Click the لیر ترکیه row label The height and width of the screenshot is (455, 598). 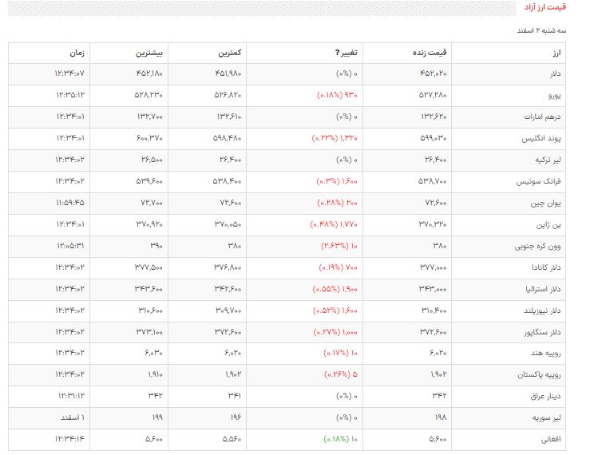tap(548, 160)
